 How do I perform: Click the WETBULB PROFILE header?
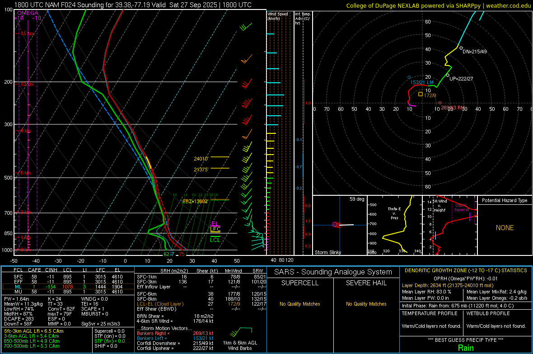(488, 313)
